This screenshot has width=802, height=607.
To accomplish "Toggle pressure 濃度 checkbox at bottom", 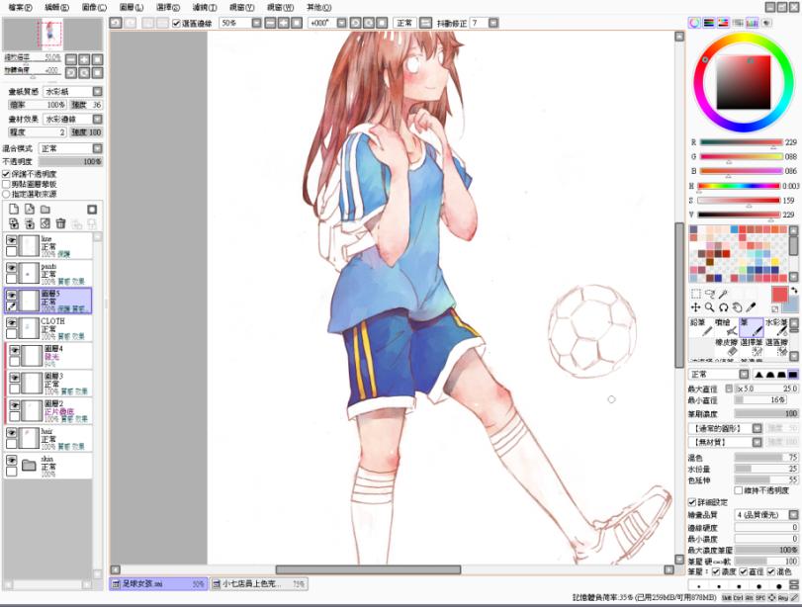I will point(716,571).
